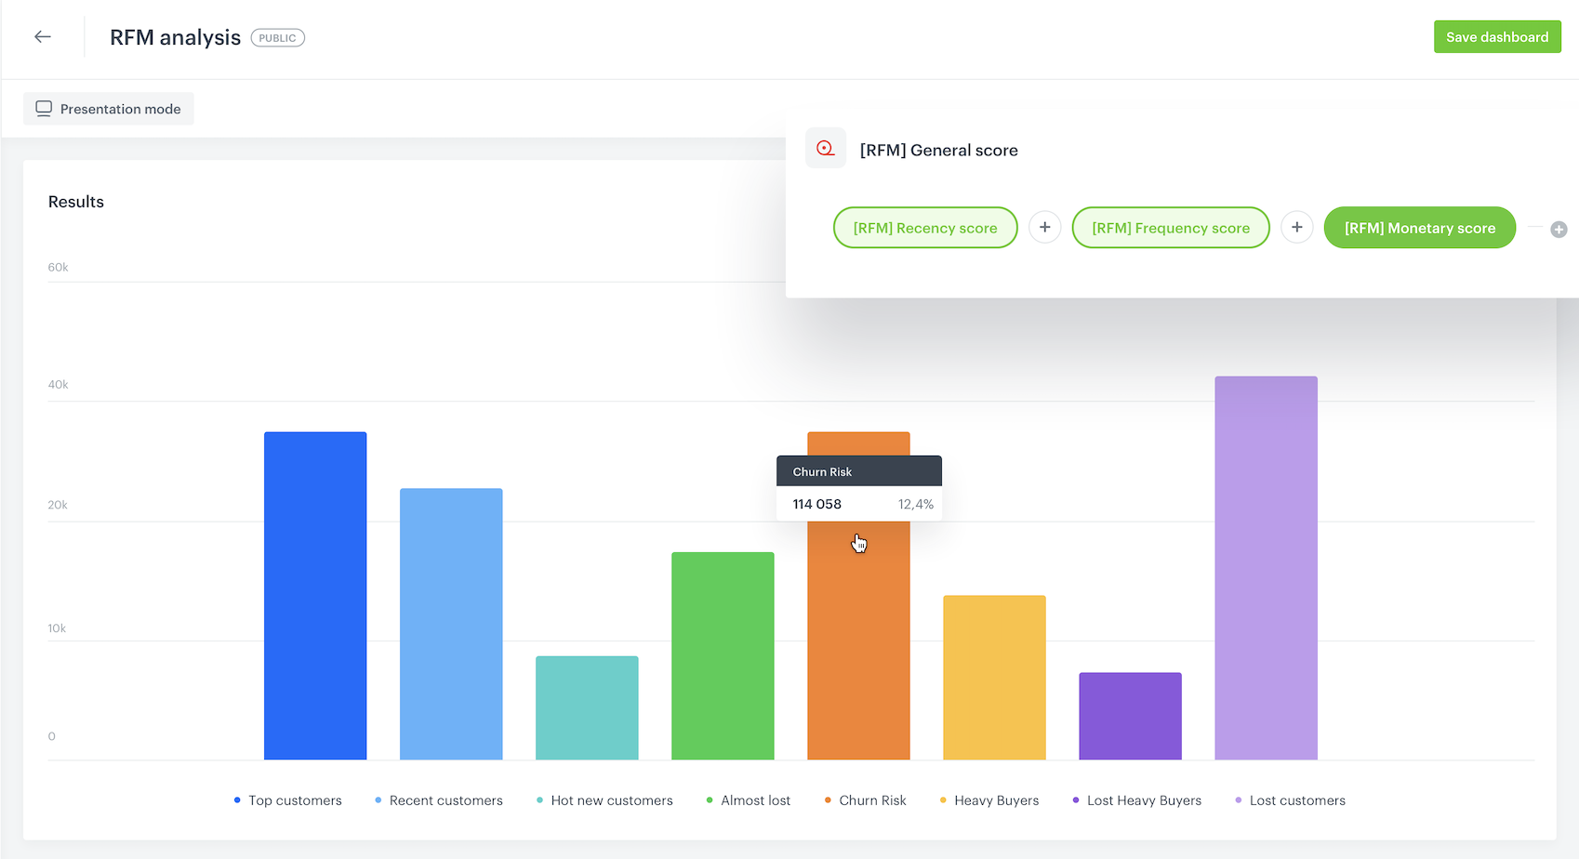
Task: Select the [RFM] Recency score pill
Action: coord(925,227)
